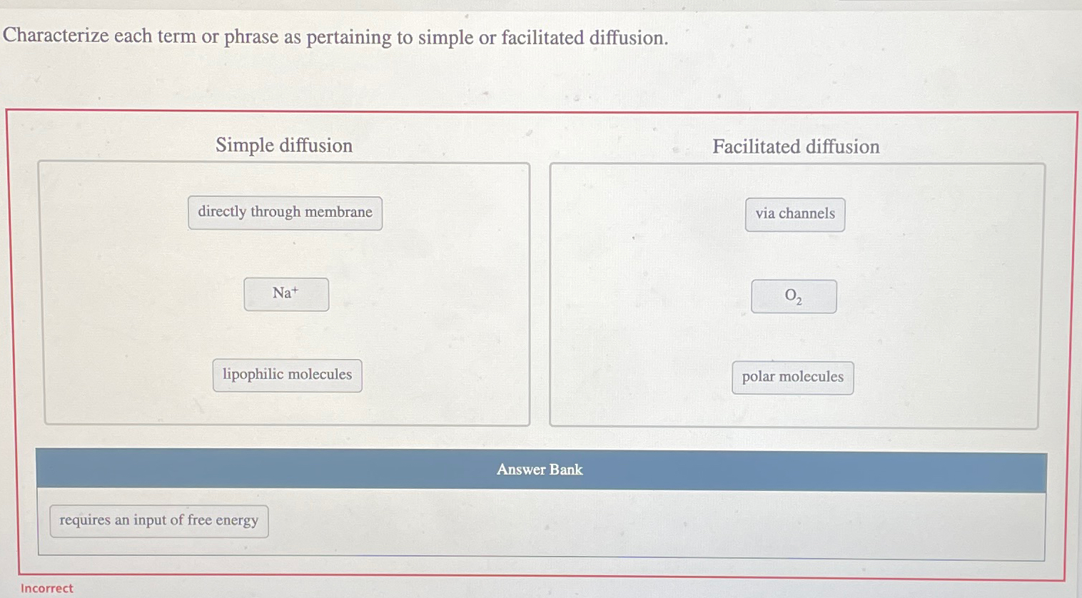Click the "directly through membrane" token

285,212
